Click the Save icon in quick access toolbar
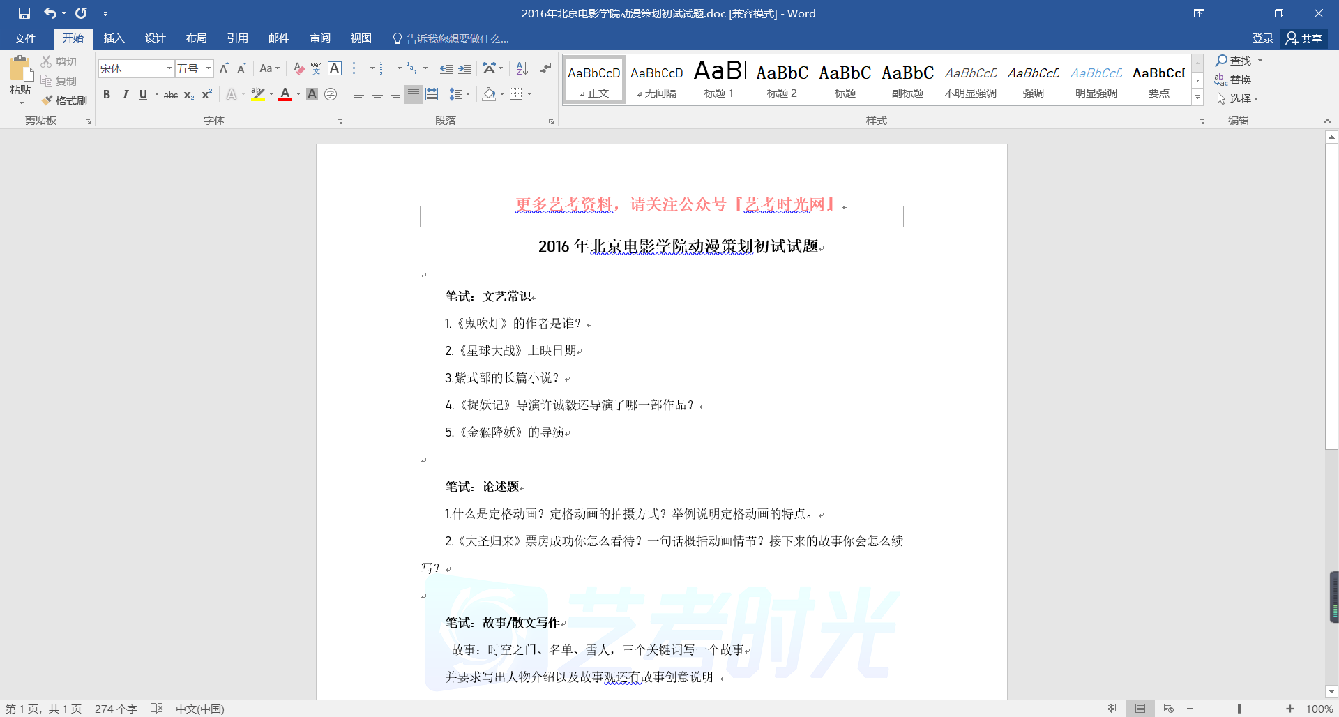 pos(24,13)
